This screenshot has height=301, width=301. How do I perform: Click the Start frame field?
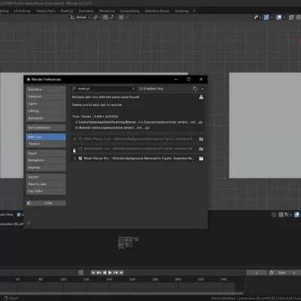tap(287, 272)
